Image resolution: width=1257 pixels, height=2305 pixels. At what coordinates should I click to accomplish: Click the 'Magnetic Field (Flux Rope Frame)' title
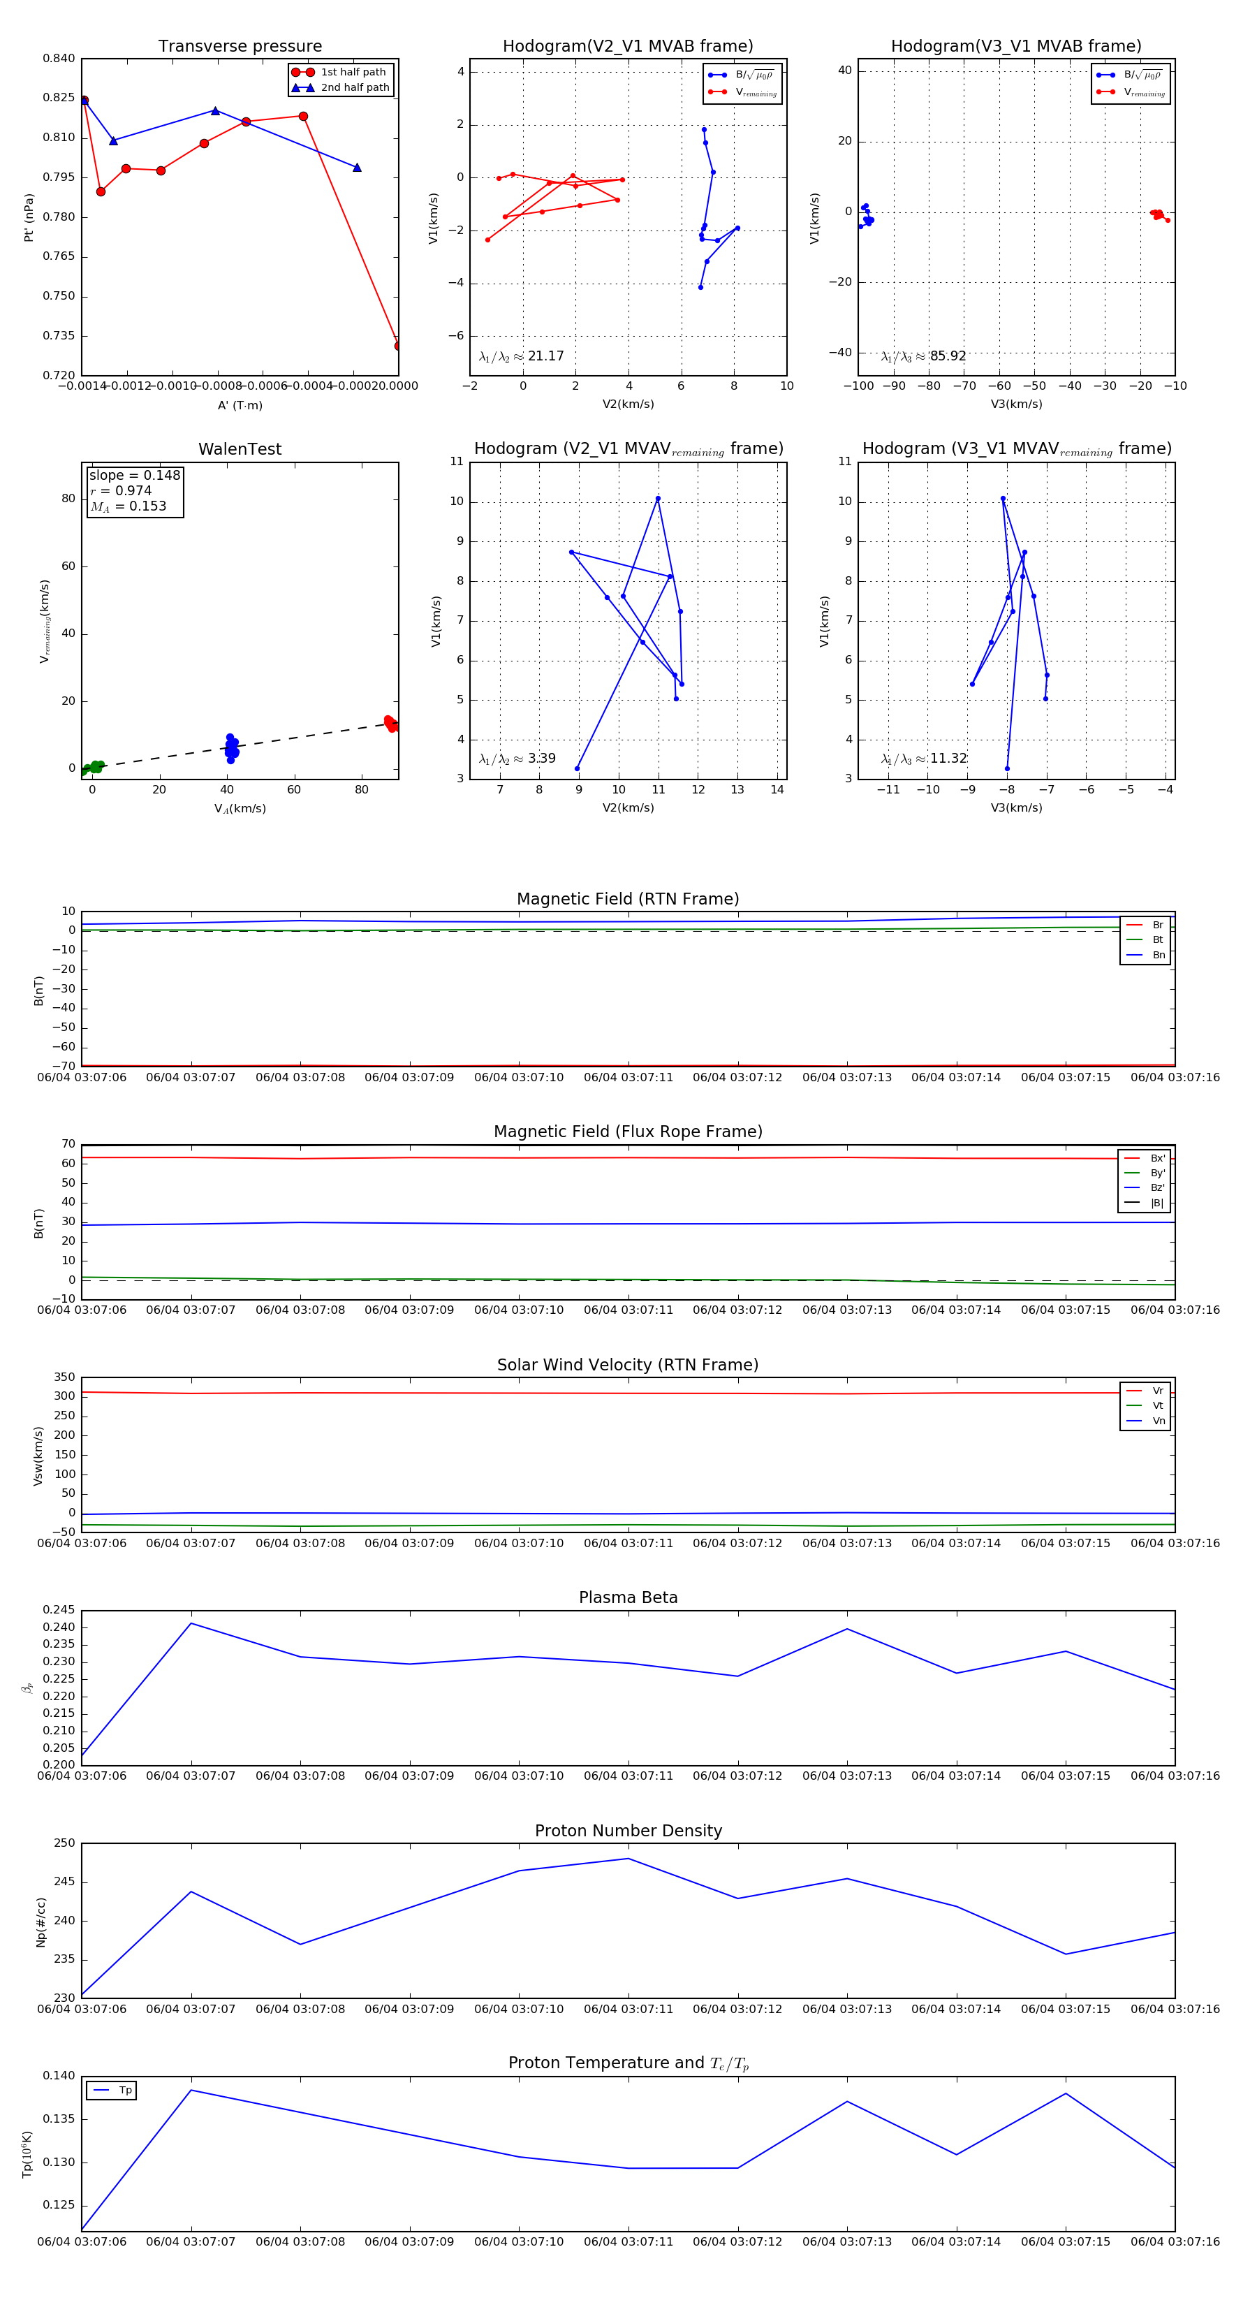tap(628, 1132)
